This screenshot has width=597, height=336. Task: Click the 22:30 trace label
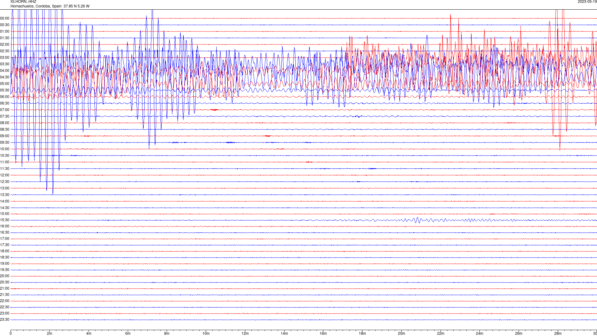5,307
